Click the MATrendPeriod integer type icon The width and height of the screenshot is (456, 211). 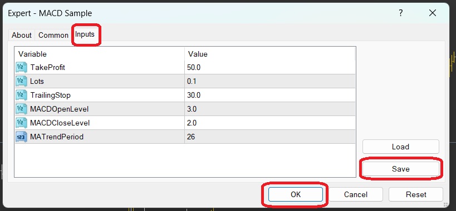[x=21, y=137]
